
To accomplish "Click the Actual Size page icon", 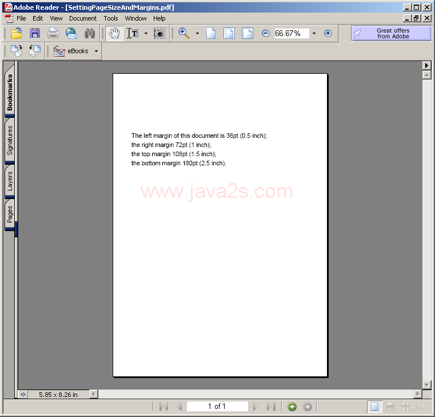I will pos(211,33).
